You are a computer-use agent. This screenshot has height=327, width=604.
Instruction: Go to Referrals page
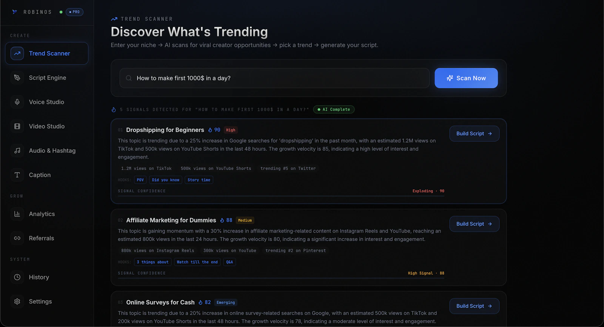pyautogui.click(x=47, y=238)
